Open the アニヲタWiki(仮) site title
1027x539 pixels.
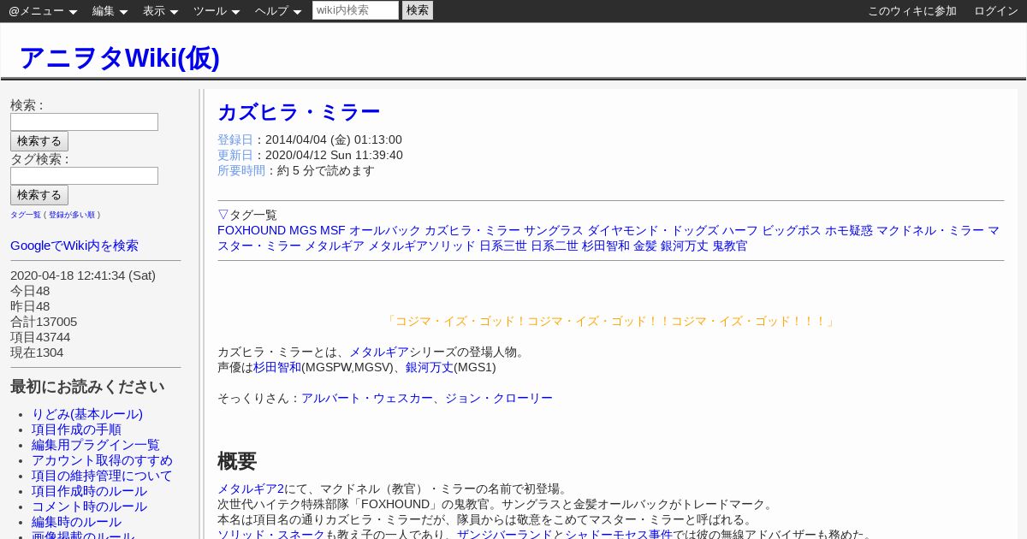(x=119, y=57)
